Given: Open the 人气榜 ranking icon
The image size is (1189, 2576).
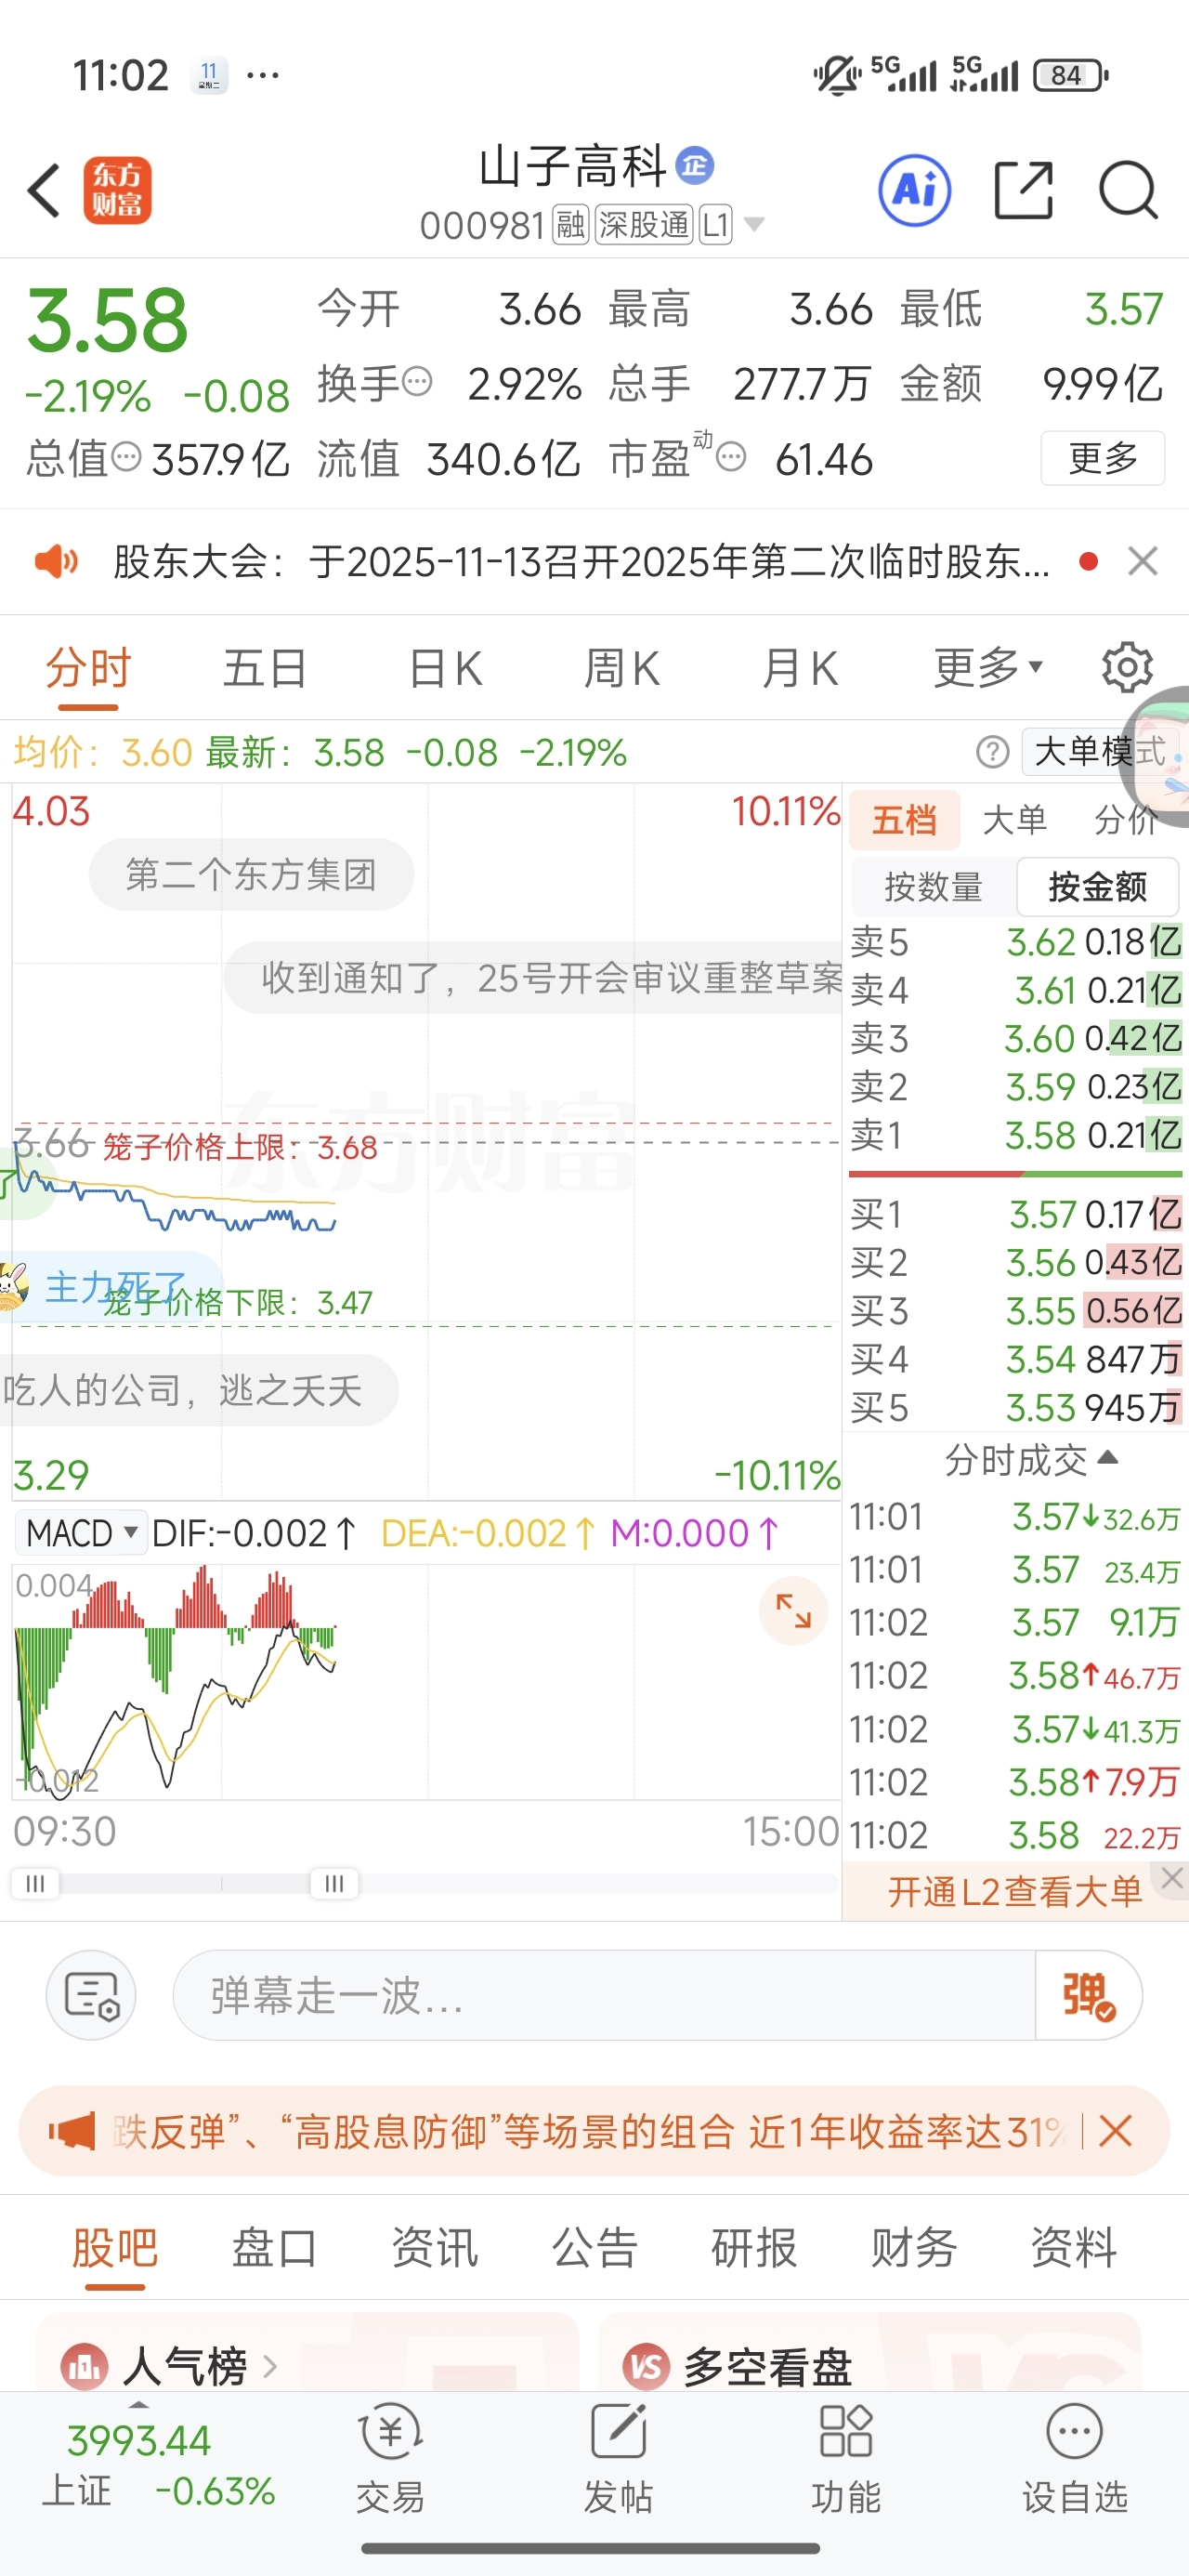Looking at the screenshot, I should click(84, 2367).
